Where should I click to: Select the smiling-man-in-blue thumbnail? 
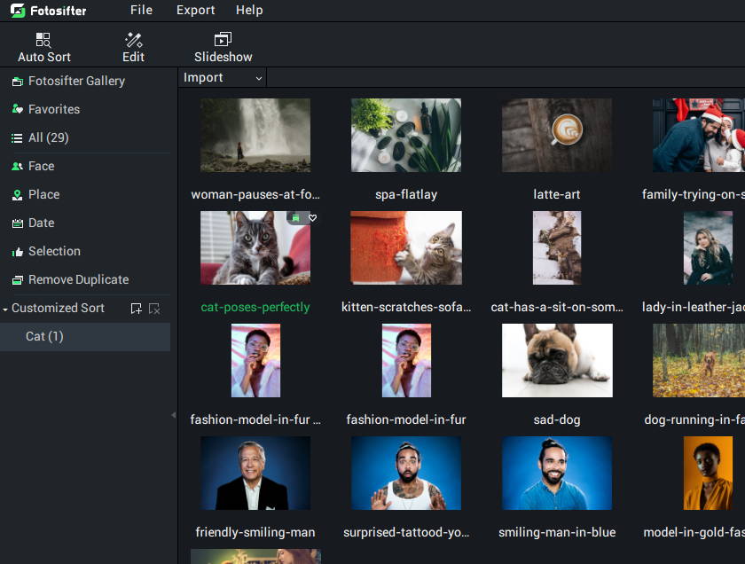(557, 474)
